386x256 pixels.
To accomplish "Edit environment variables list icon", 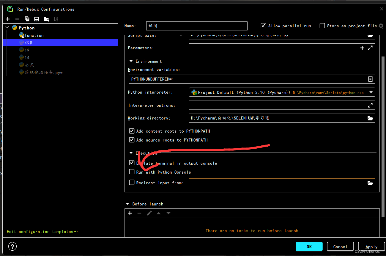I will [370, 79].
